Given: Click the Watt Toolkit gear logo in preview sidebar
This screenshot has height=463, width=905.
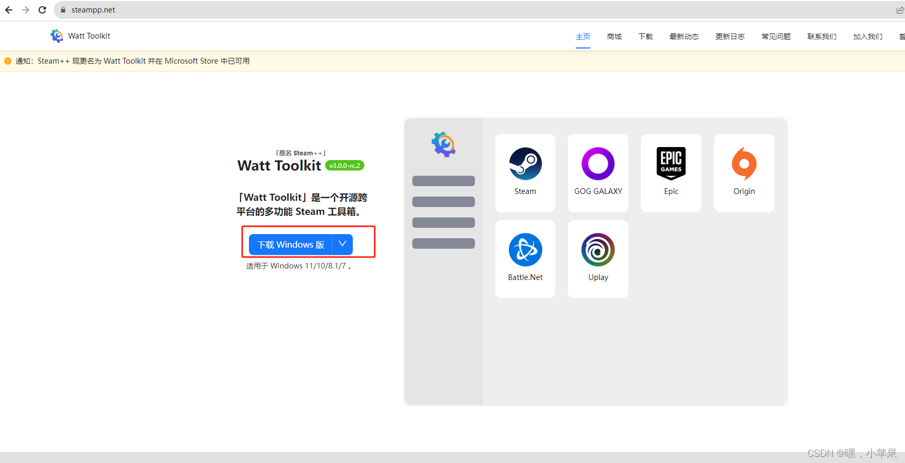Looking at the screenshot, I should point(444,144).
